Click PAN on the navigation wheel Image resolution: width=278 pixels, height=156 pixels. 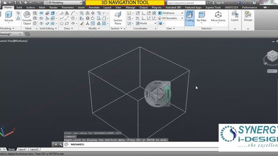point(157,105)
